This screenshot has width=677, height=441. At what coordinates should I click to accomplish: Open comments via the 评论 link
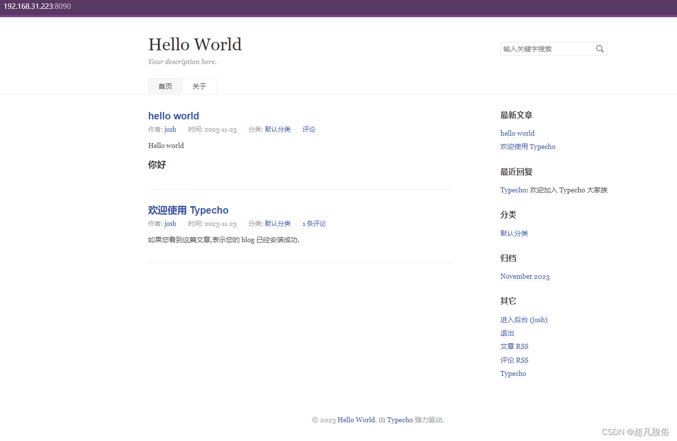[309, 129]
